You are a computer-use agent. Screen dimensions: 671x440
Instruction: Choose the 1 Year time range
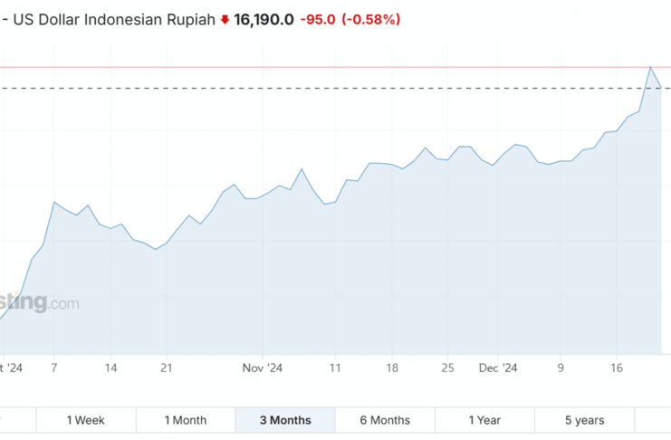click(x=484, y=420)
